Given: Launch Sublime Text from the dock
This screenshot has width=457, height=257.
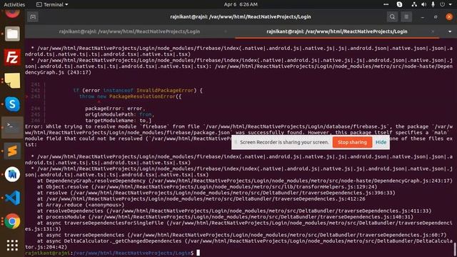Looking at the screenshot, I should (12, 151).
